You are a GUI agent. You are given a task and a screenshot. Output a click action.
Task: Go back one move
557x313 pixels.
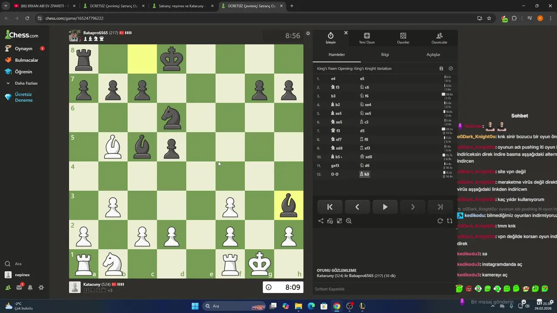(x=357, y=207)
